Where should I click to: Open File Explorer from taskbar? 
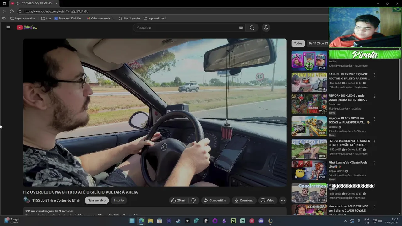[x=150, y=221]
